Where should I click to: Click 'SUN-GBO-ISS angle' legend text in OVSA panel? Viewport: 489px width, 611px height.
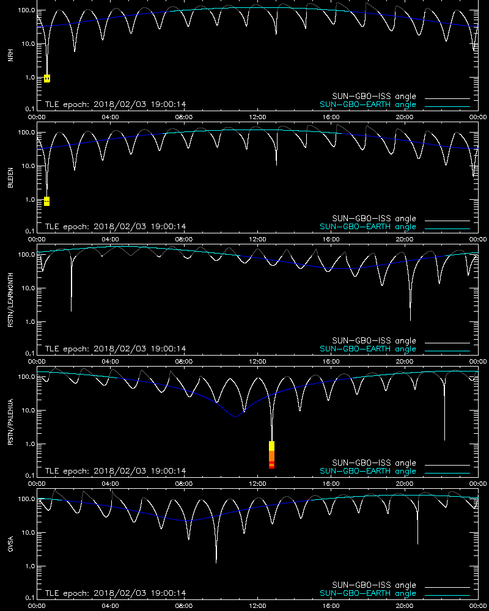coord(374,585)
